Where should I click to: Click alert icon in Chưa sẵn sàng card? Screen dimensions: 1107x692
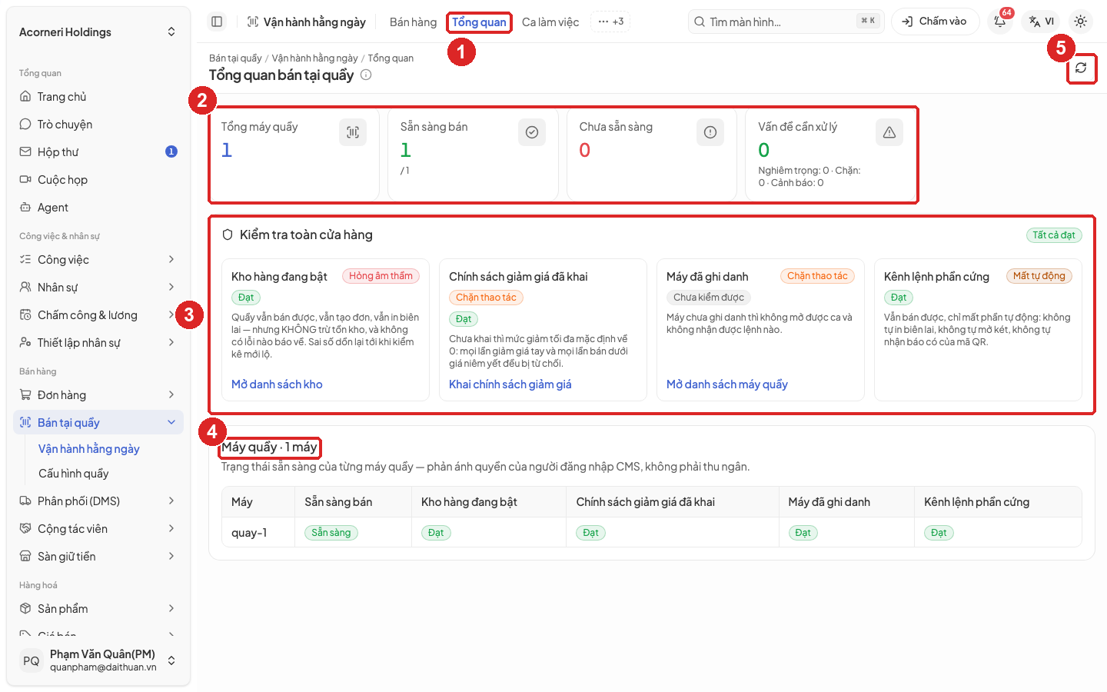[x=710, y=132]
